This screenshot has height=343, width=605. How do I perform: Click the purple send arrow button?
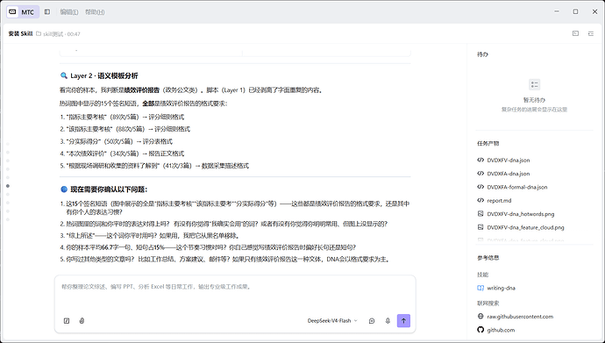[x=403, y=320]
